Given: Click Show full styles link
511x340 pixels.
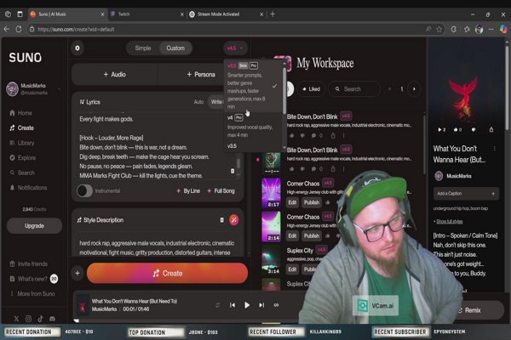Looking at the screenshot, I should pyautogui.click(x=449, y=222).
